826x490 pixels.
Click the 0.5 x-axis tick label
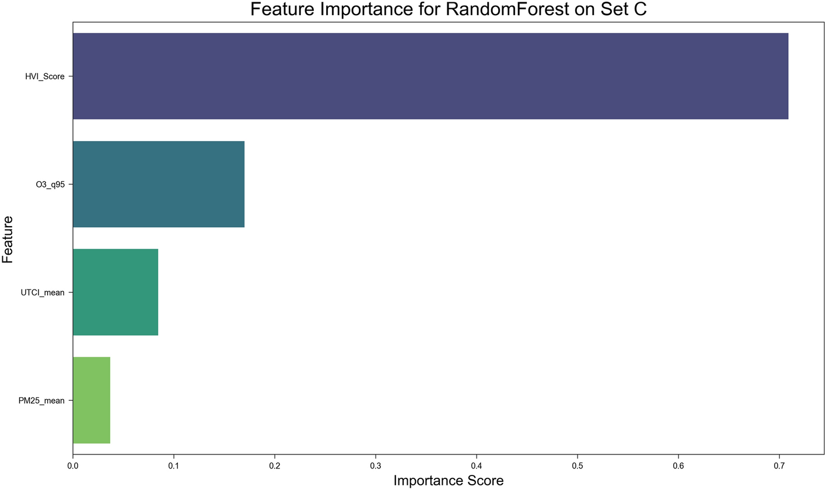click(577, 466)
